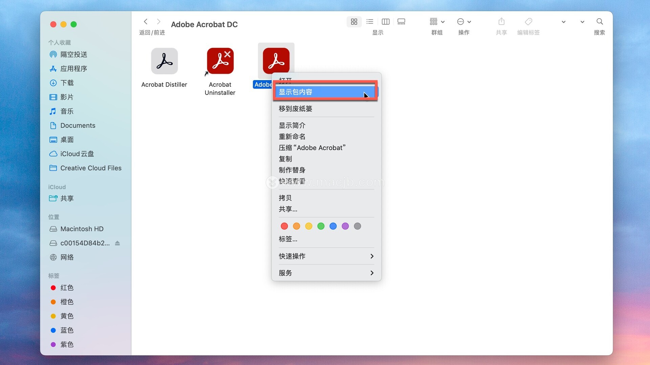Click the back navigation arrow
This screenshot has height=365, width=650.
pos(146,22)
